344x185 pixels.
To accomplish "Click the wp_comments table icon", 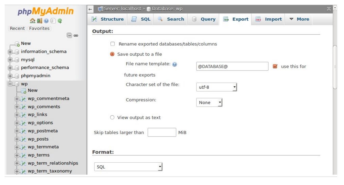I will (24, 107).
